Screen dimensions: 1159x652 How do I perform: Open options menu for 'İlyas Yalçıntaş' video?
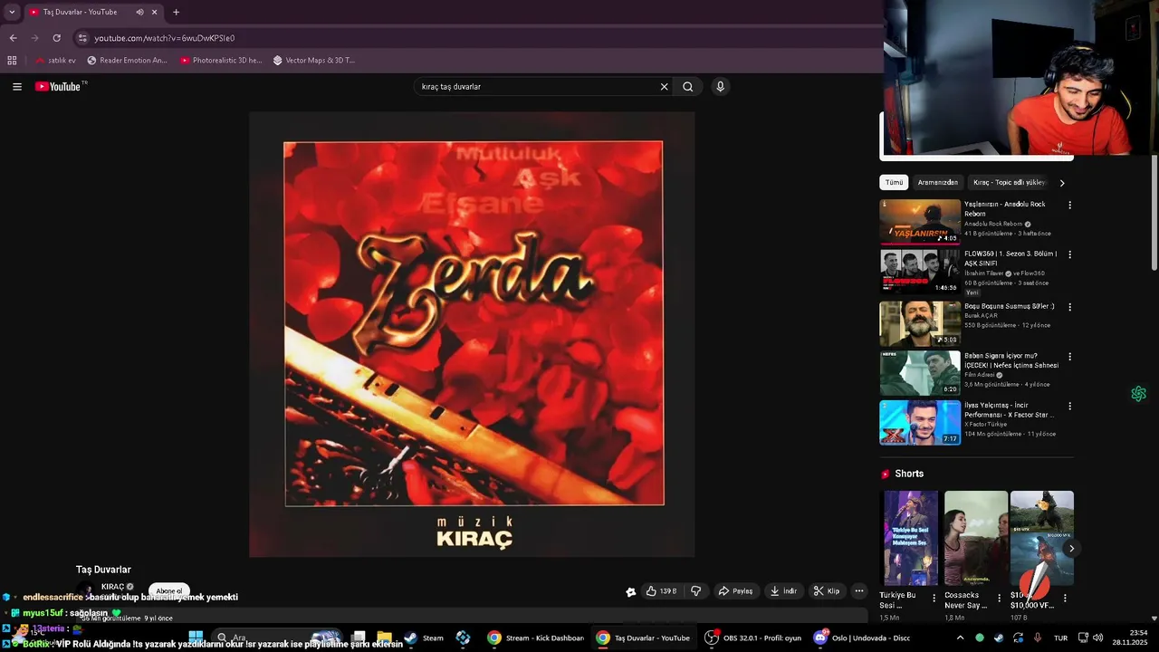coord(1069,406)
